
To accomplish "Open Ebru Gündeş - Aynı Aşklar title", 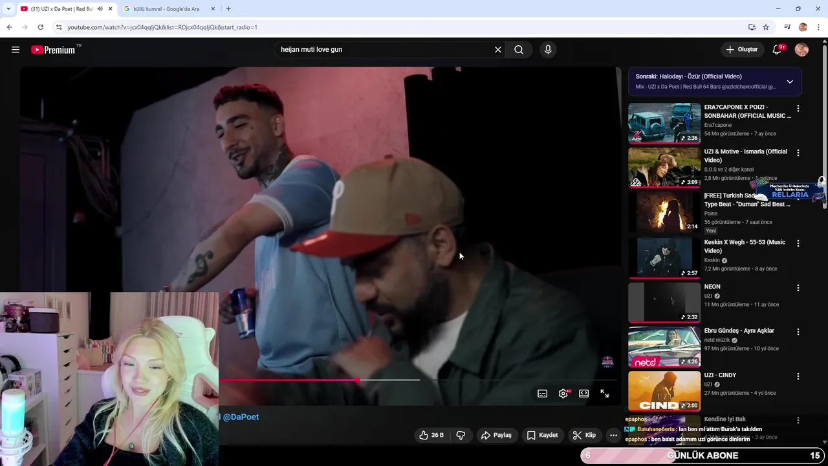I will 739,331.
